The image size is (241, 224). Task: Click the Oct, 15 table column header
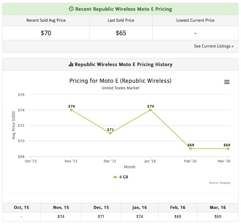21,208
